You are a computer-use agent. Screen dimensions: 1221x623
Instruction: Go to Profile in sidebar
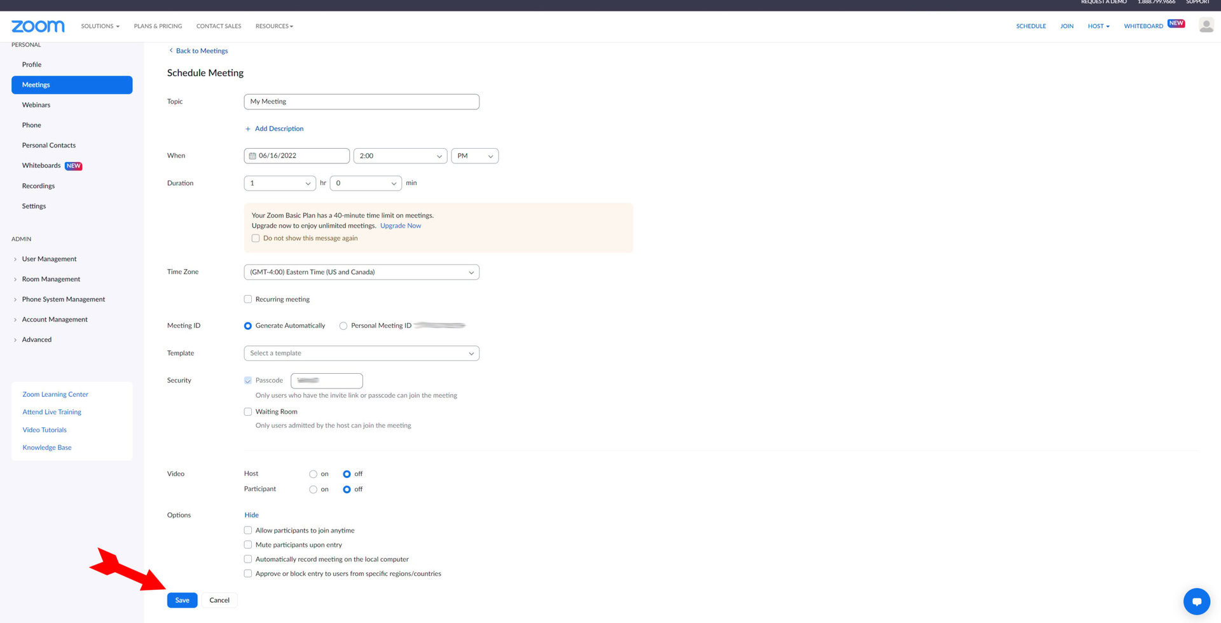click(x=32, y=65)
